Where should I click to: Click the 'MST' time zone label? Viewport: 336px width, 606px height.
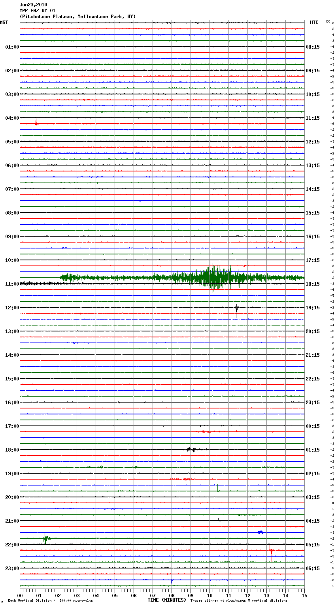point(4,23)
